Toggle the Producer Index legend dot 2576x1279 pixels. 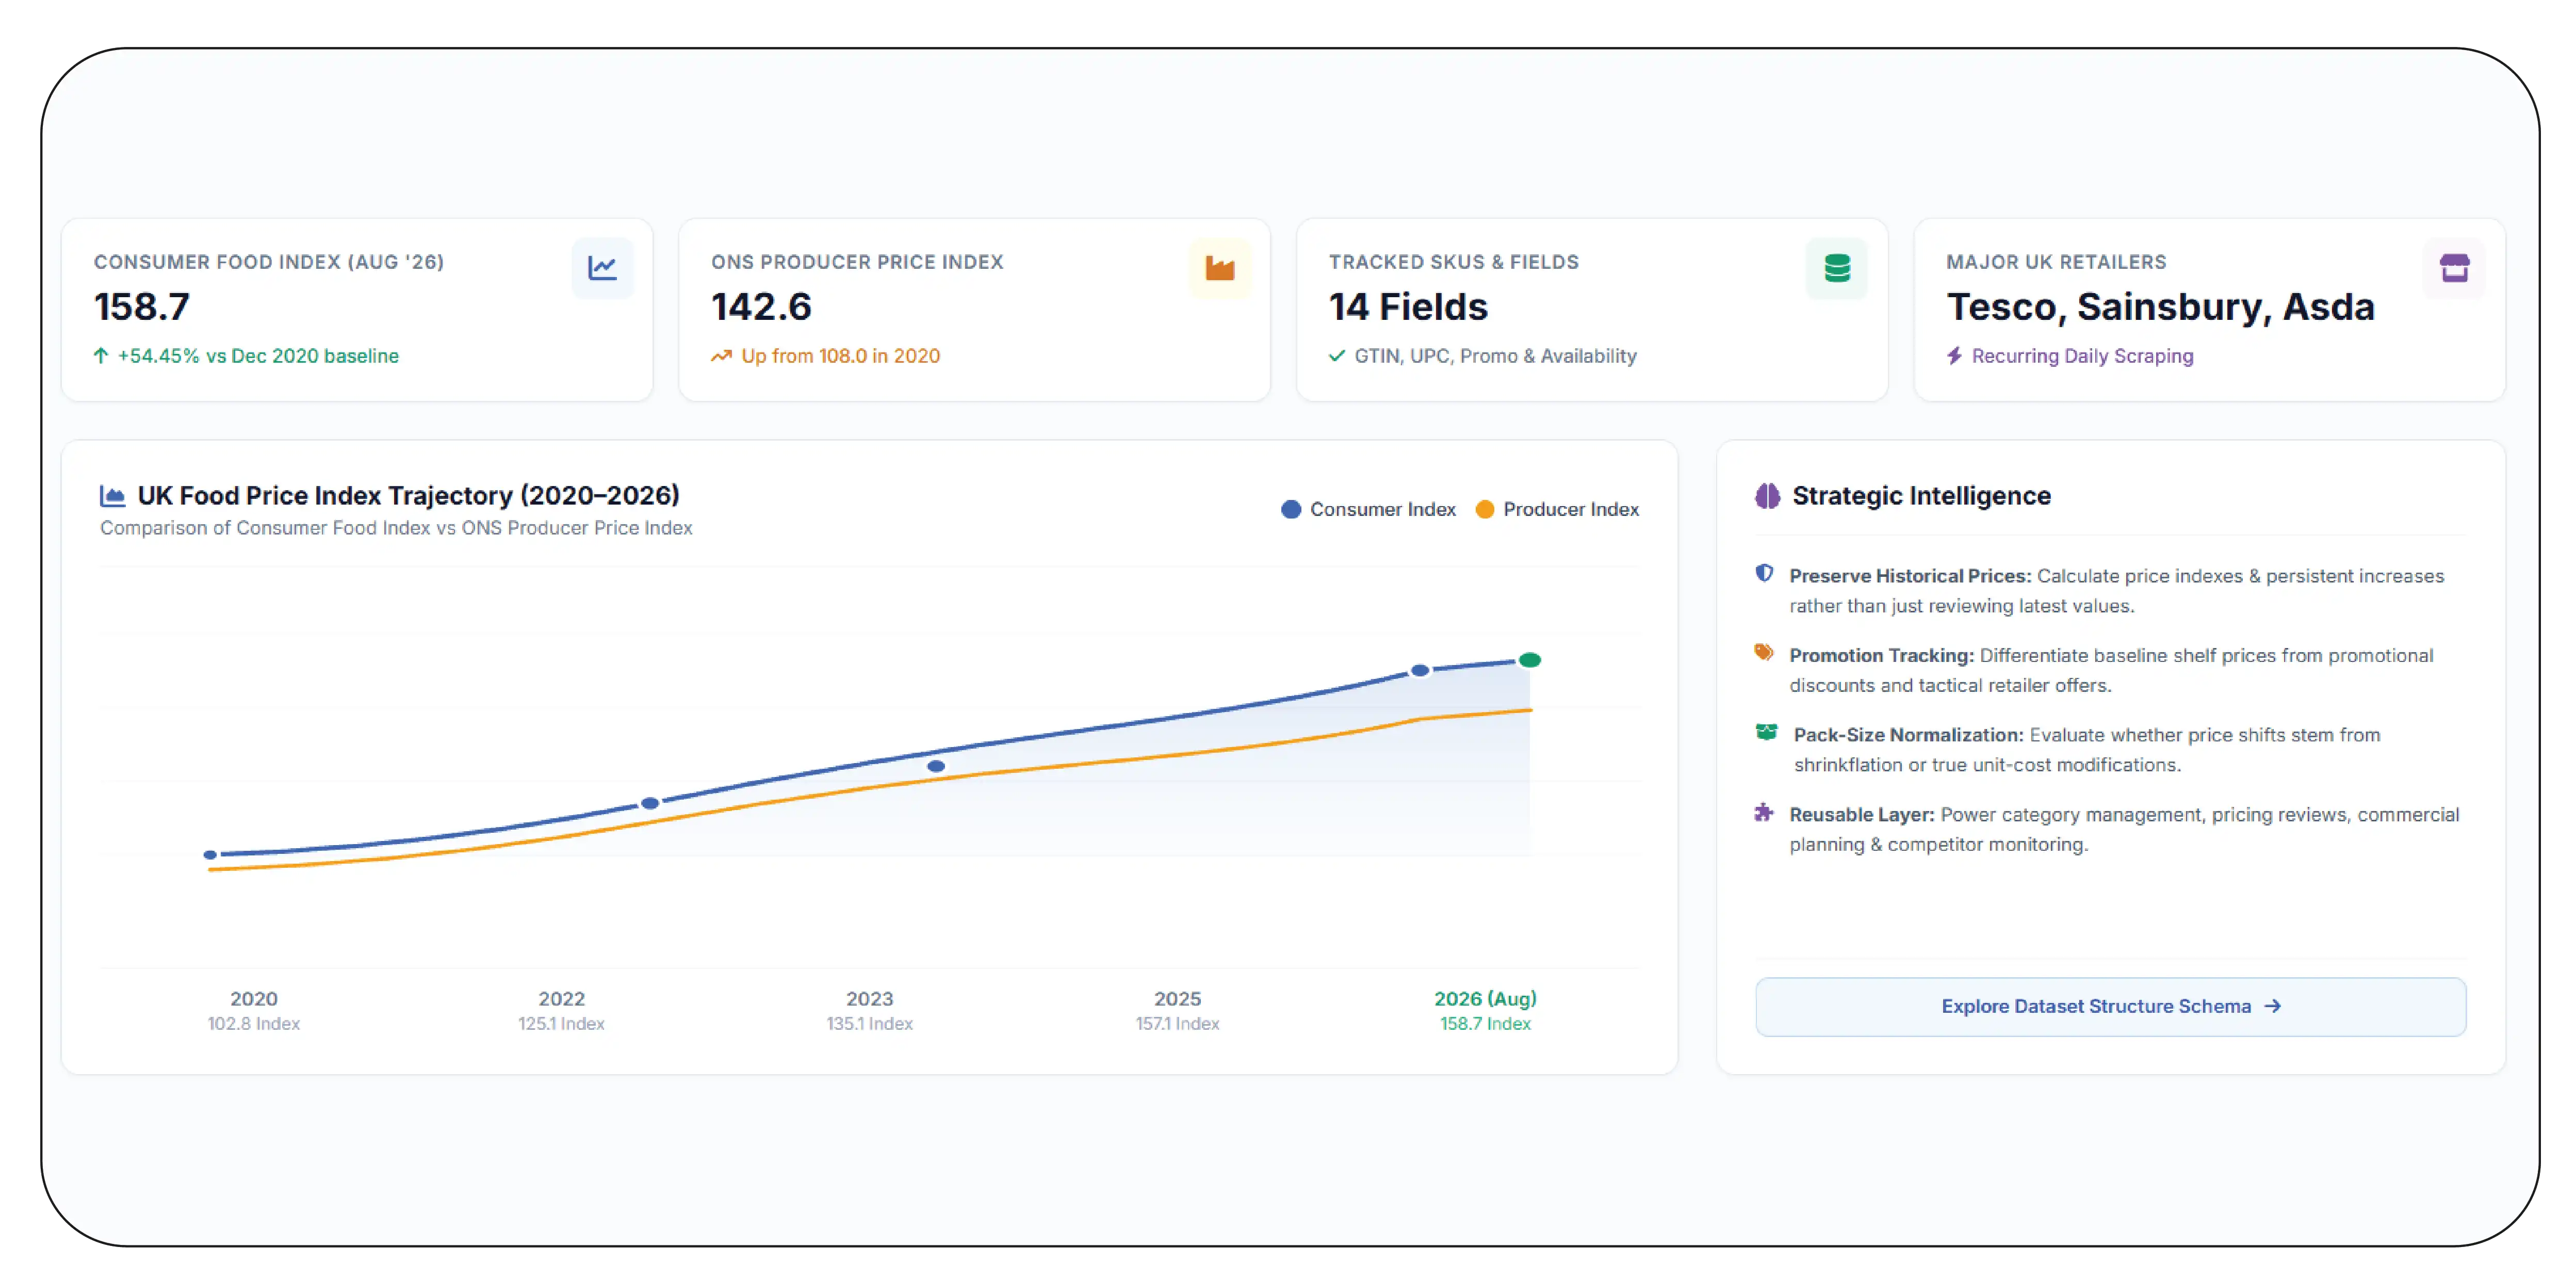point(1485,509)
